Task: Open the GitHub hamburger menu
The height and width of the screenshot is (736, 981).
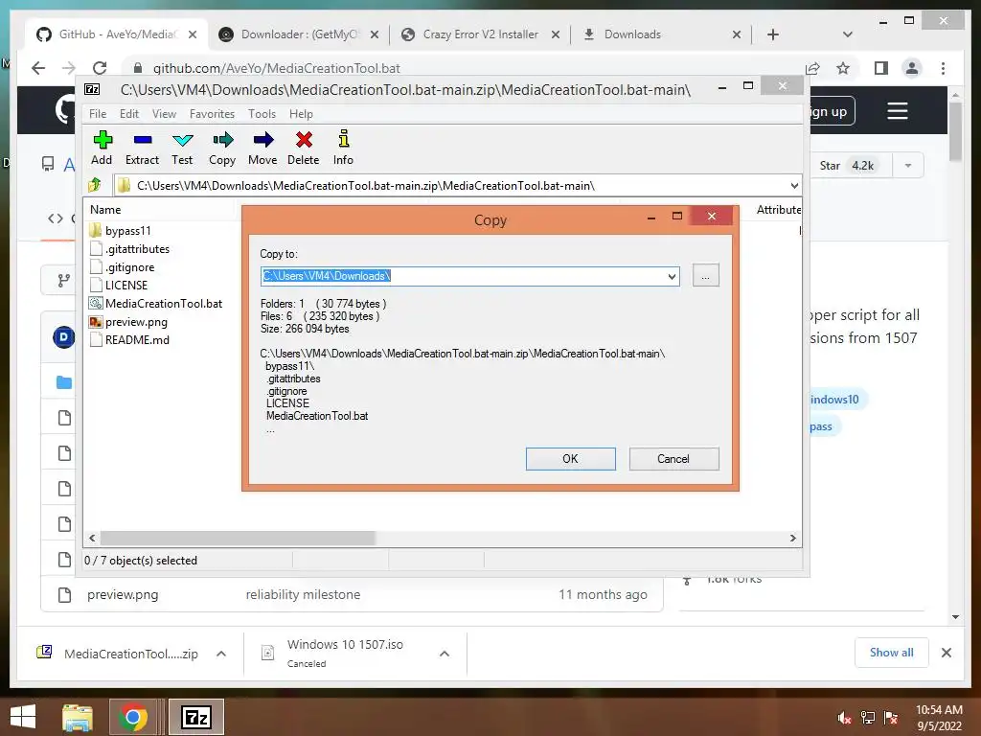Action: (x=897, y=111)
